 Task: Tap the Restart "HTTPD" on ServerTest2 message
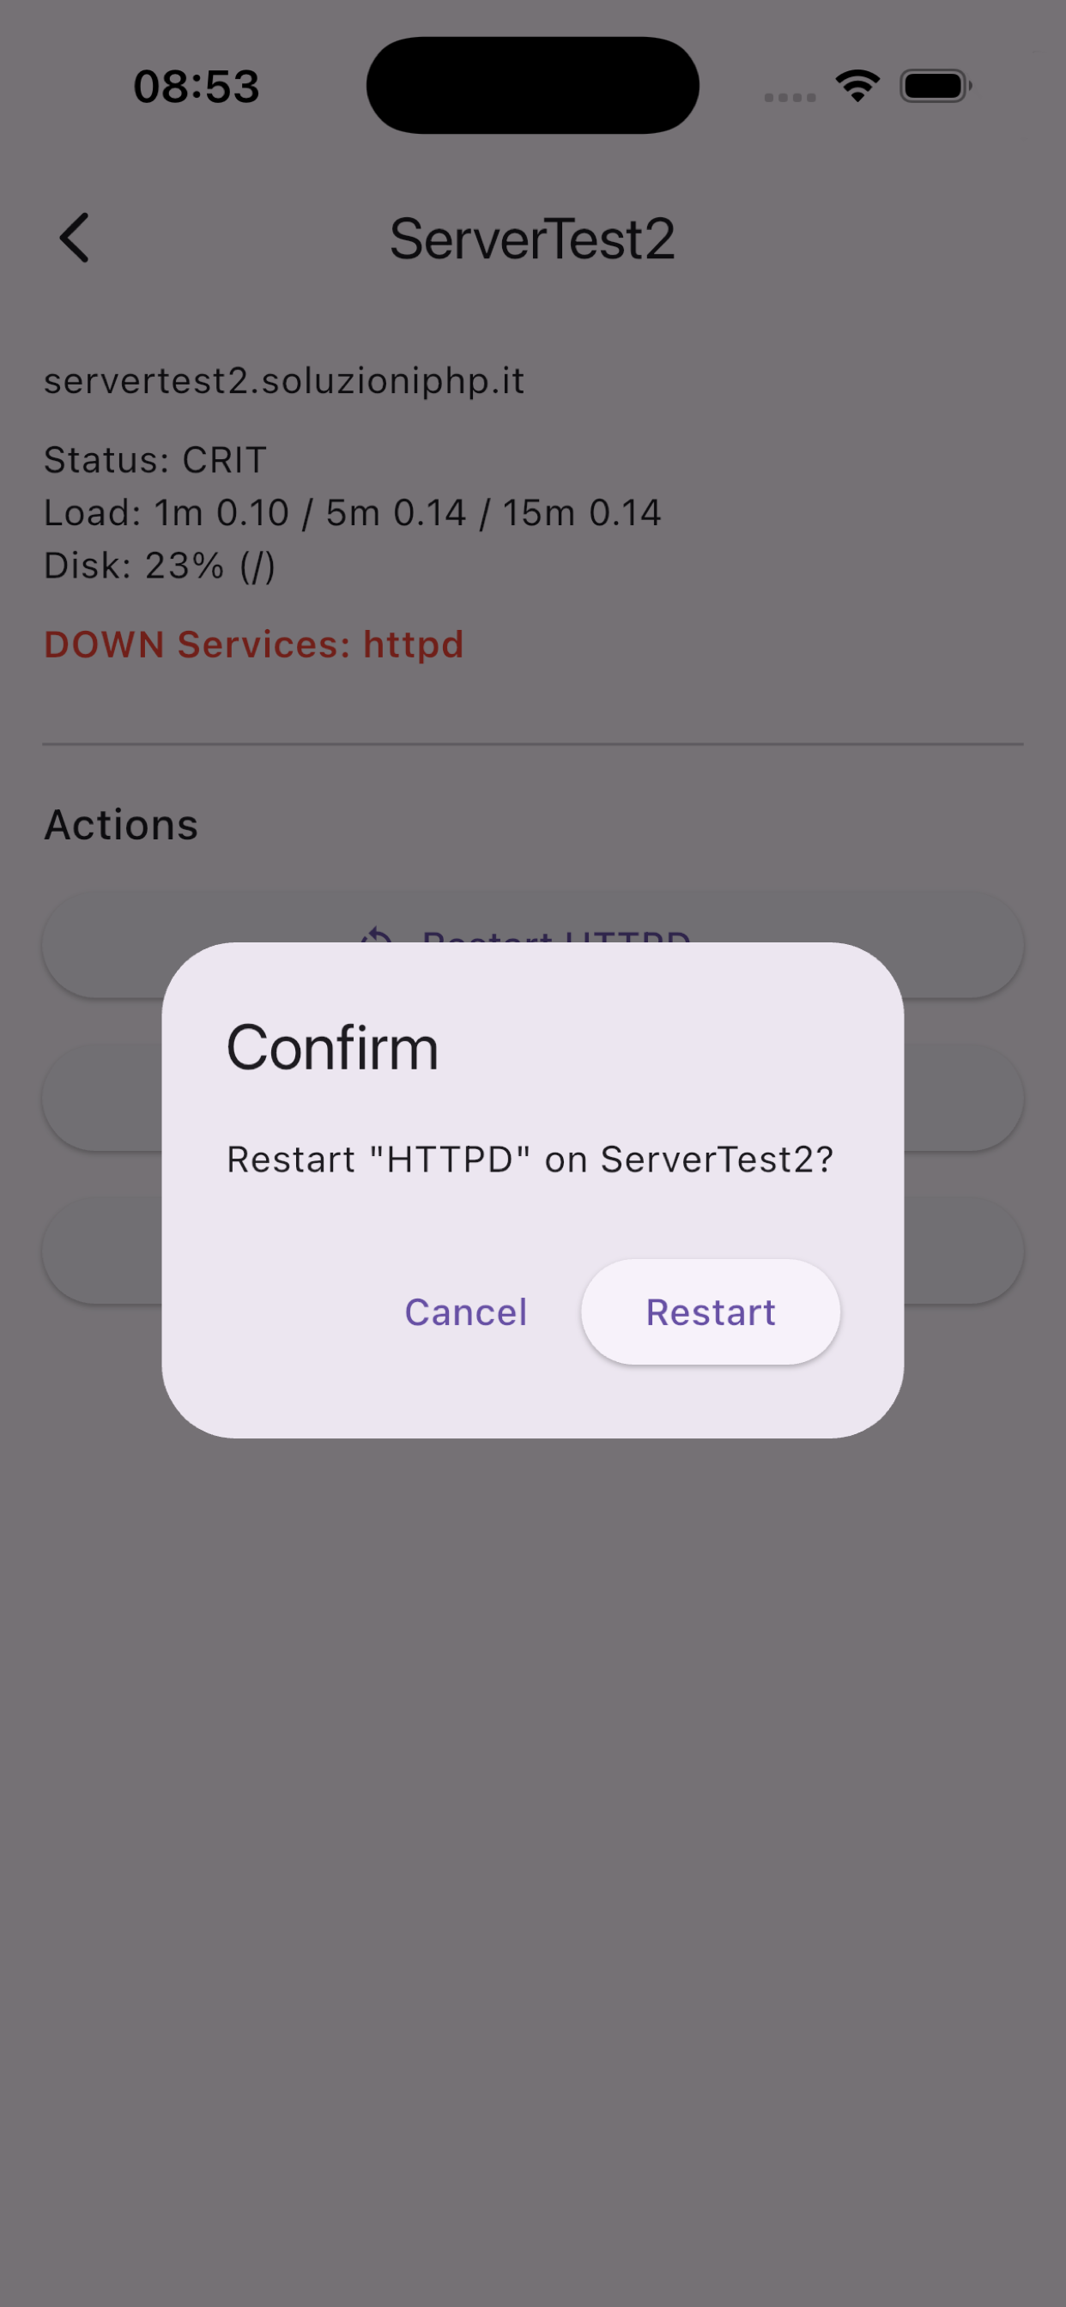pos(530,1159)
